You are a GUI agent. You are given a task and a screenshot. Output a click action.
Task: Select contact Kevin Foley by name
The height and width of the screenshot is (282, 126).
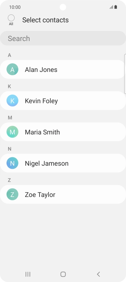41,101
